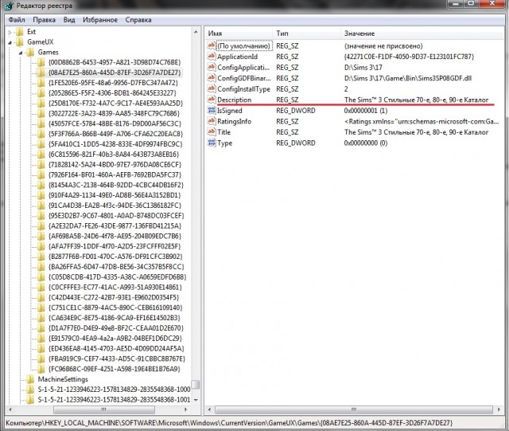Click the string icon beside the RatingsInfo value
Image resolution: width=509 pixels, height=431 pixels.
click(x=212, y=122)
